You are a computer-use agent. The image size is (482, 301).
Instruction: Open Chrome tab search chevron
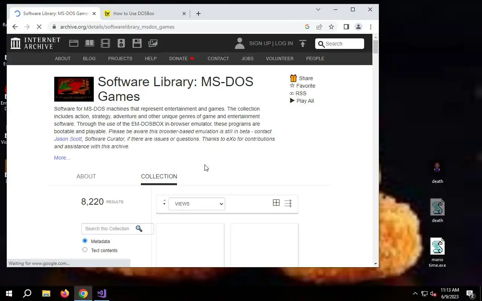tap(318, 9)
